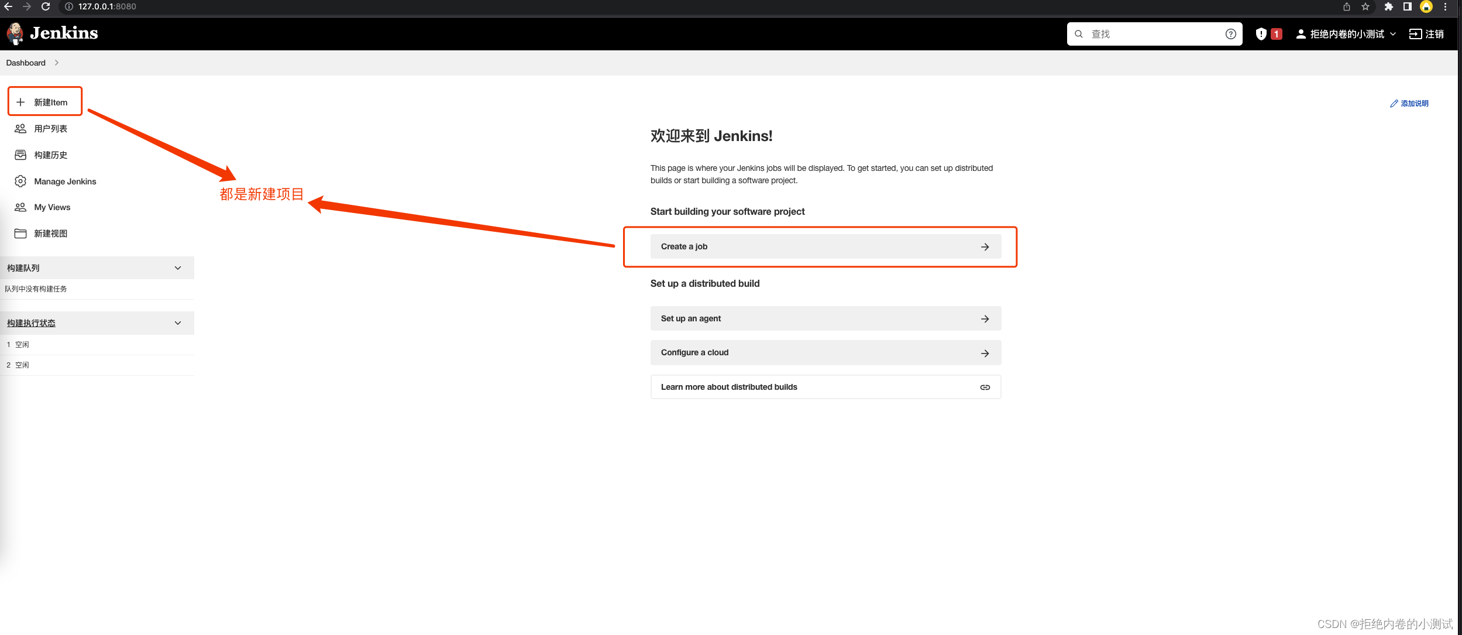This screenshot has height=635, width=1462.
Task: Click the site info icon in address bar
Action: pos(69,6)
